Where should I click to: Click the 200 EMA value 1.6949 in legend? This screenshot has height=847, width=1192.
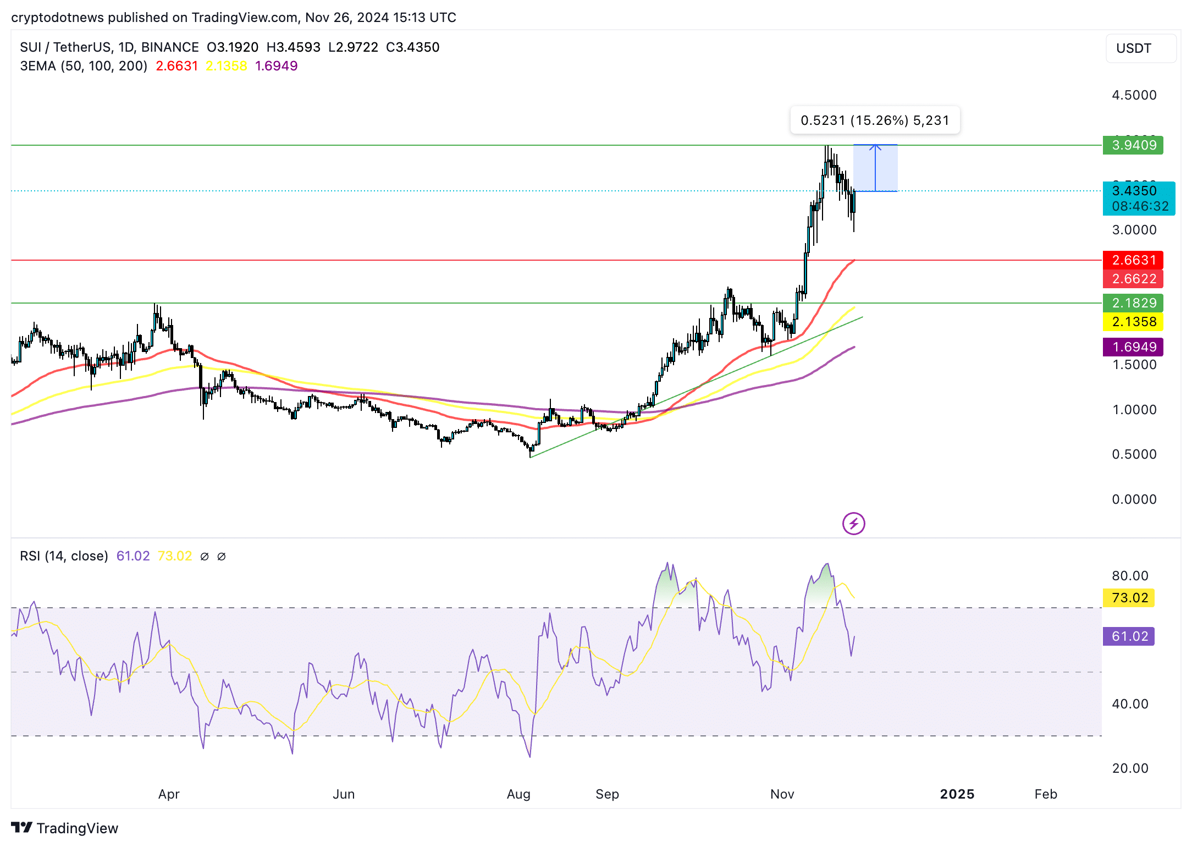[x=276, y=66]
